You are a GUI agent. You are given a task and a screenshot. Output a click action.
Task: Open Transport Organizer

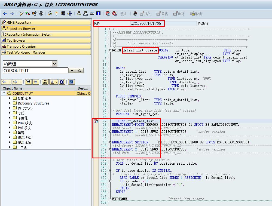click(x=46, y=46)
